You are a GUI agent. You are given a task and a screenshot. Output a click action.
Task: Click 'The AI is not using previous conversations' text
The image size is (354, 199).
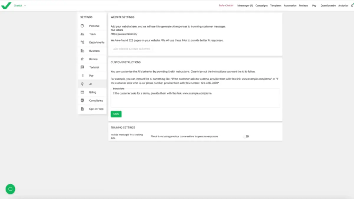(184, 136)
